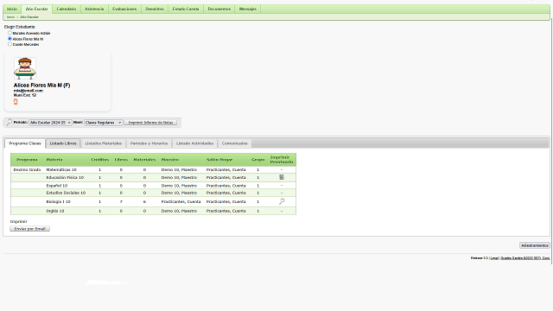The image size is (553, 311).
Task: Click the Matemáticas 10 cell
Action: [61, 169]
